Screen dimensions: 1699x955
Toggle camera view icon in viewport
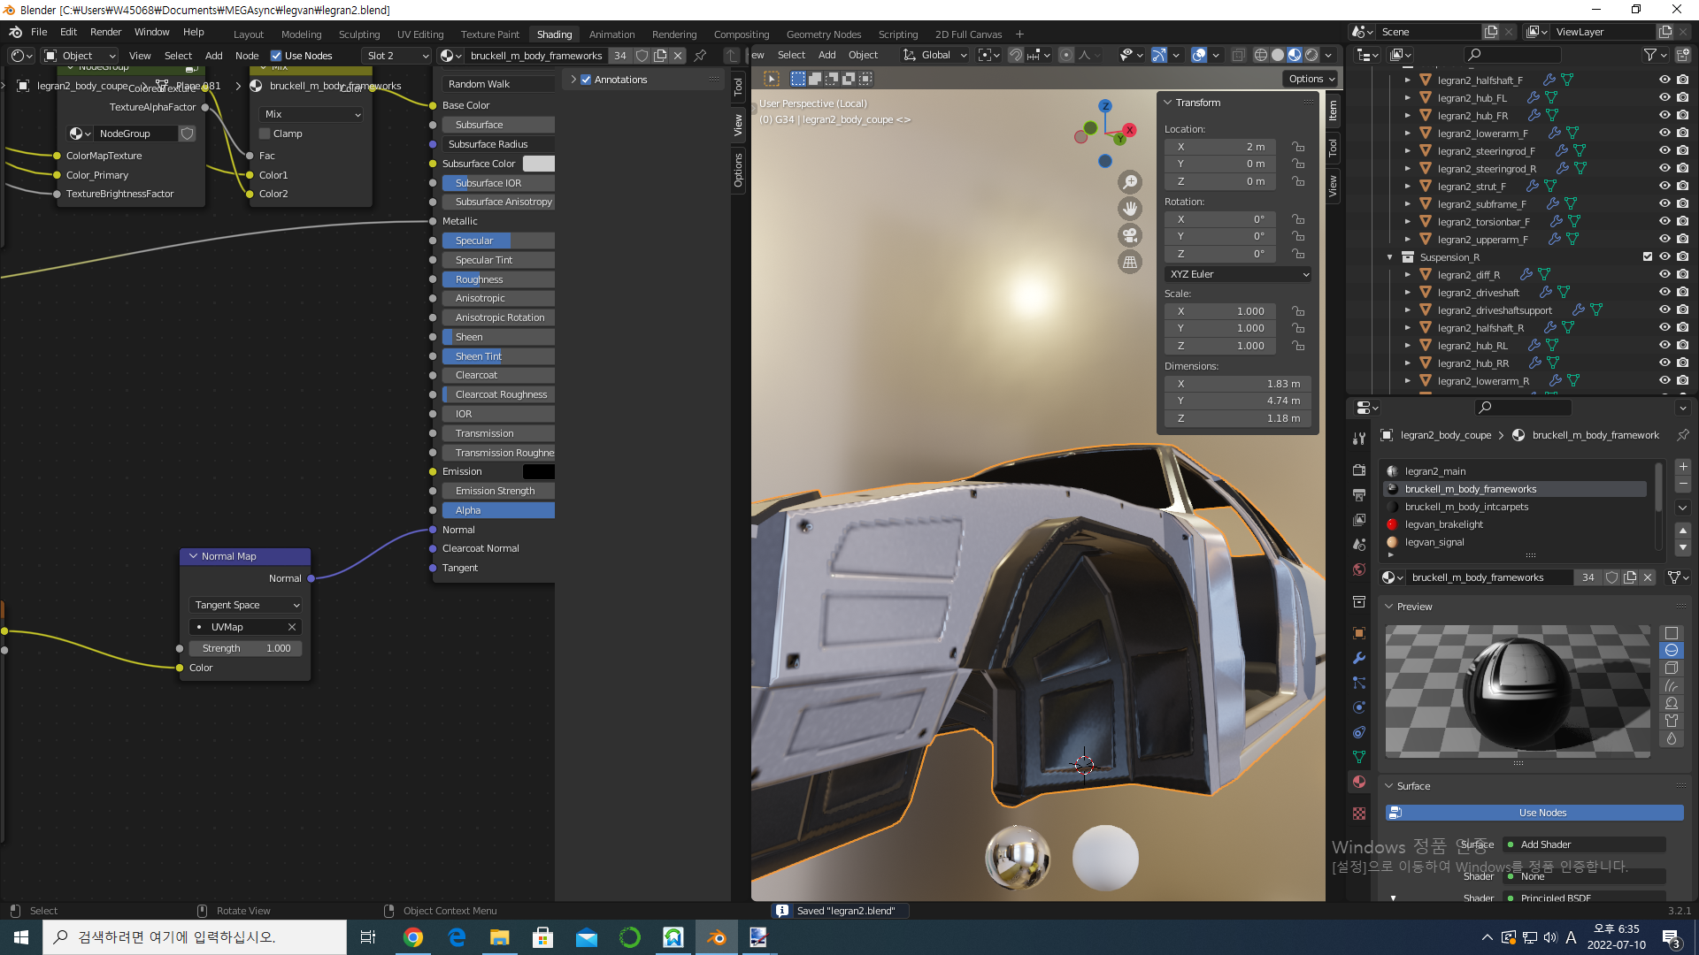tap(1130, 235)
